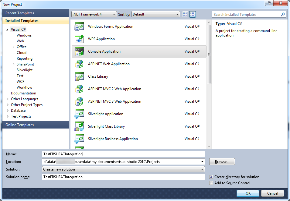Viewport: 290px width, 201px height.
Task: Enable Add to Source Control checkbox
Action: point(211,183)
